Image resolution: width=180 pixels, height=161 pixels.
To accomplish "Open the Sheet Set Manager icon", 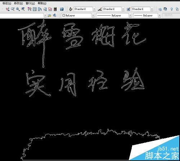I will click(x=45, y=9).
